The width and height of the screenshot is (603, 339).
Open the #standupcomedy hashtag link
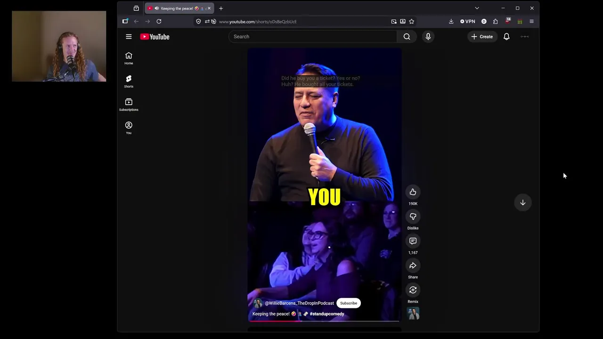click(327, 314)
